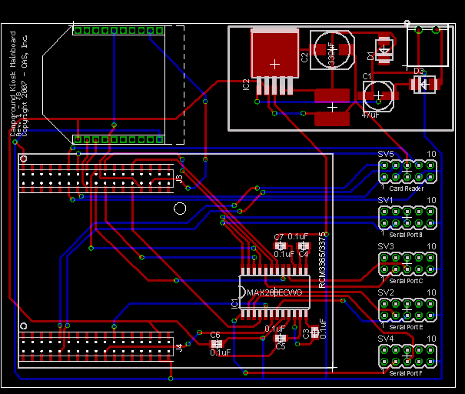Click the C2 330uF capacitor

point(332,49)
